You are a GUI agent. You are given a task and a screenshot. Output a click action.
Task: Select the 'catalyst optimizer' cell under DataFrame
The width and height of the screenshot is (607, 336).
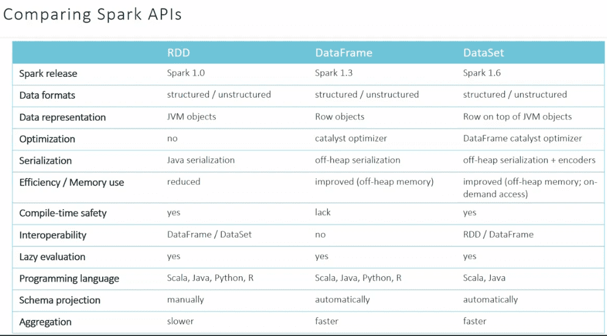tap(351, 138)
